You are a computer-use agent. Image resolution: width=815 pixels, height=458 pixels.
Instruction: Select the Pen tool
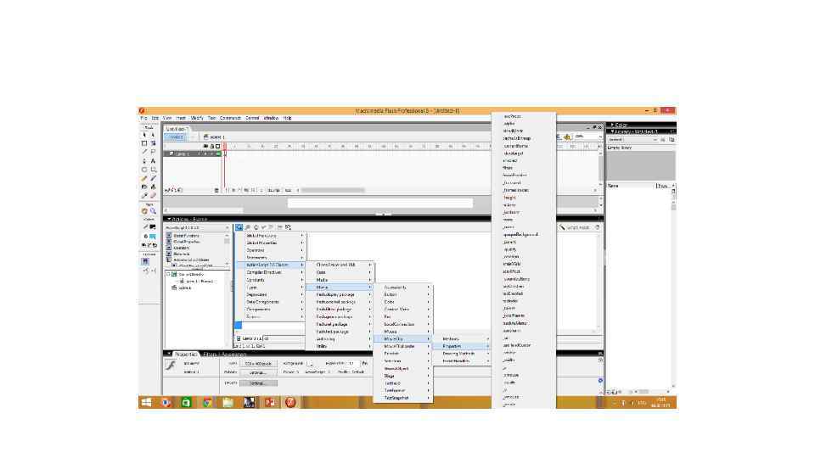(x=144, y=161)
